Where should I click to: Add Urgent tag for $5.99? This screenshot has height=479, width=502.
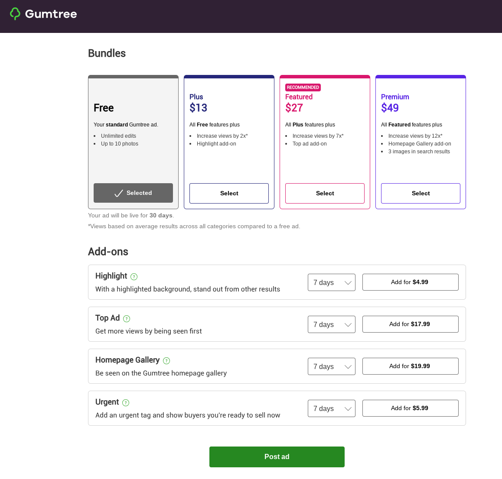coord(410,408)
